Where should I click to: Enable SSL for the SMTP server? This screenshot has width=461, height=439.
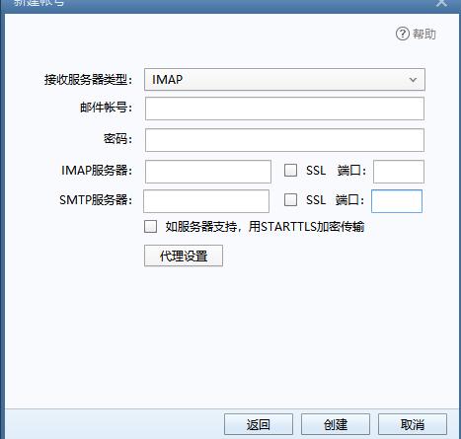[290, 199]
